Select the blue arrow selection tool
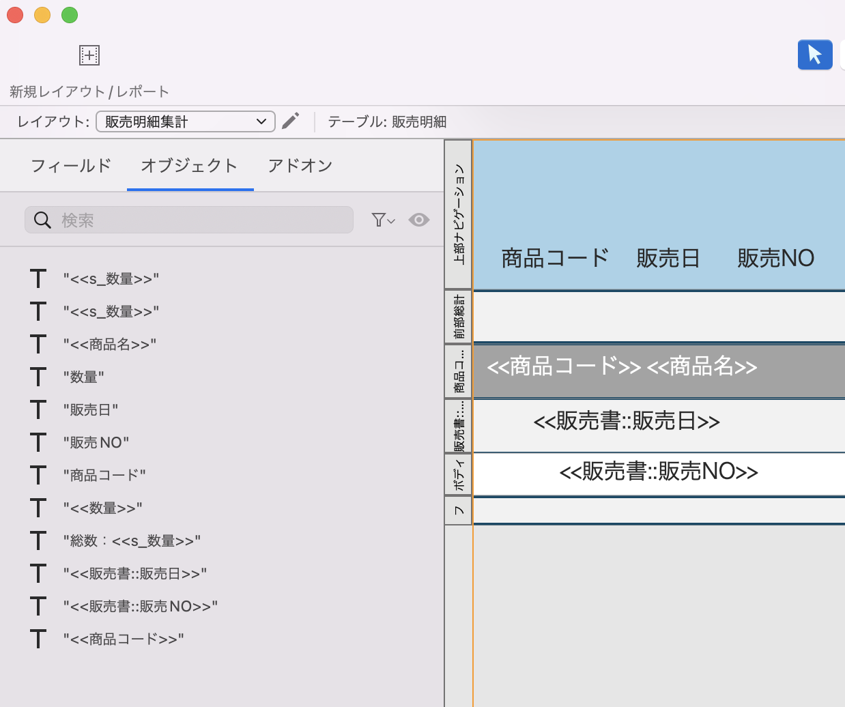 pos(815,55)
